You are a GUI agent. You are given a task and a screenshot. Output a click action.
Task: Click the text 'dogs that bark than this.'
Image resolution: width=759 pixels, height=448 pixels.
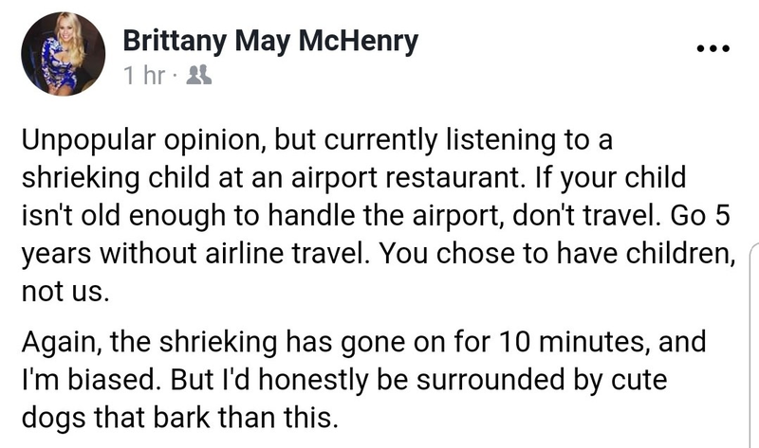pos(179,418)
